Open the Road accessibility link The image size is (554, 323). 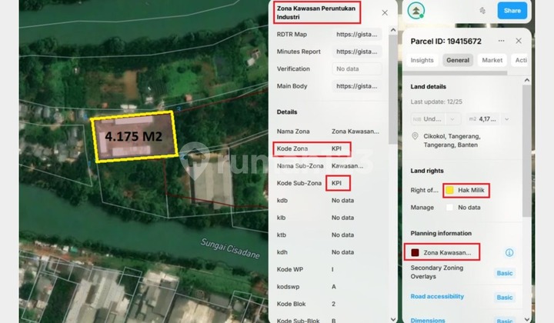(437, 297)
